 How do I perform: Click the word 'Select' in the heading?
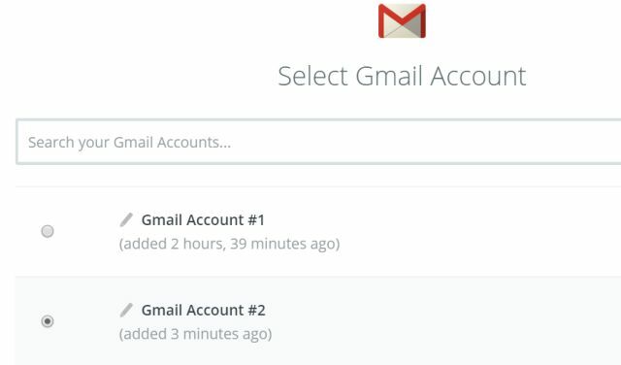312,76
